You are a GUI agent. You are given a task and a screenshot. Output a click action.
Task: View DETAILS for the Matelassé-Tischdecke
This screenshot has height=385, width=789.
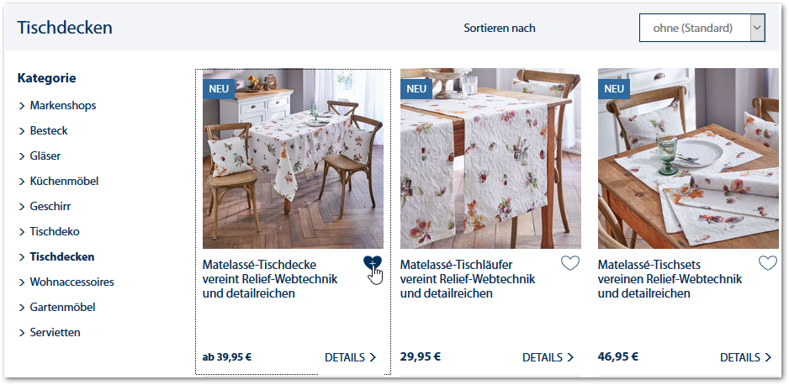click(350, 357)
